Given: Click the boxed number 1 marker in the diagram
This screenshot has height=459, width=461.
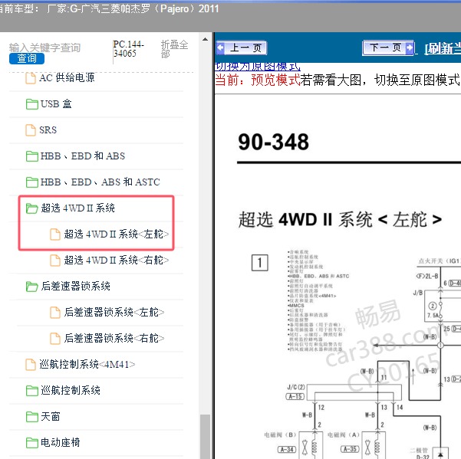Looking at the screenshot, I should coord(259,263).
